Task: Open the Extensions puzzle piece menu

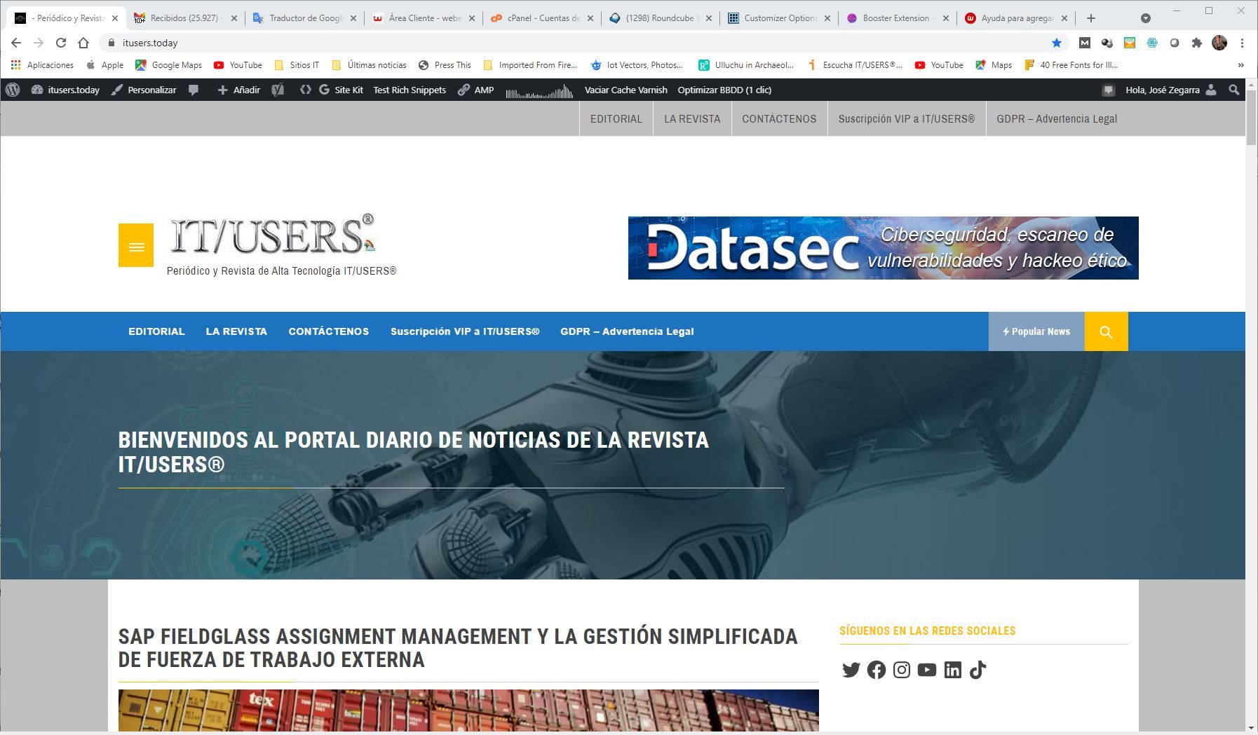Action: (x=1197, y=43)
